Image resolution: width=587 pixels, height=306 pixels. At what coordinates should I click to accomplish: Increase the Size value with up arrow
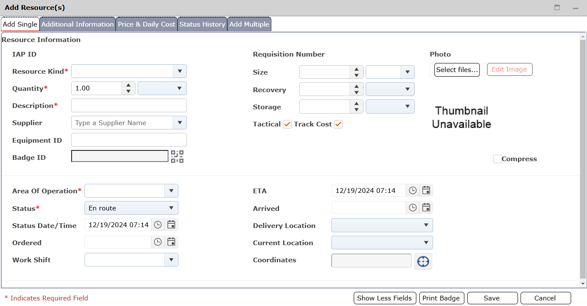356,69
